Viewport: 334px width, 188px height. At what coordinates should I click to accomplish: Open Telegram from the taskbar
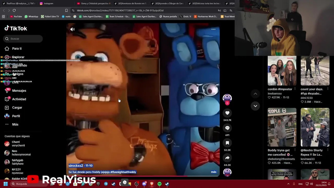click(106, 184)
